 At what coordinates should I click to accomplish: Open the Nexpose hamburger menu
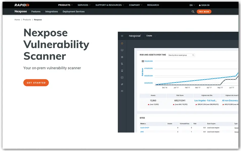coord(122,36)
